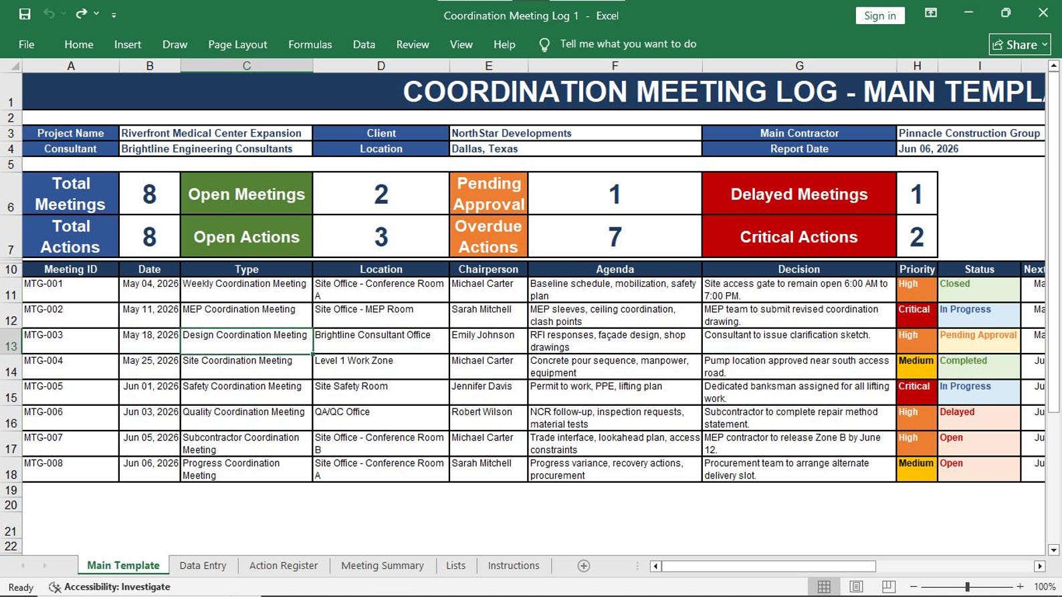Select chairperson Jennifer Davis cell

click(x=488, y=392)
